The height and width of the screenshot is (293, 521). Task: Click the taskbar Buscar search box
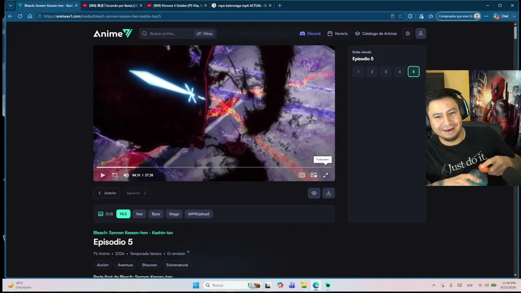(233, 285)
